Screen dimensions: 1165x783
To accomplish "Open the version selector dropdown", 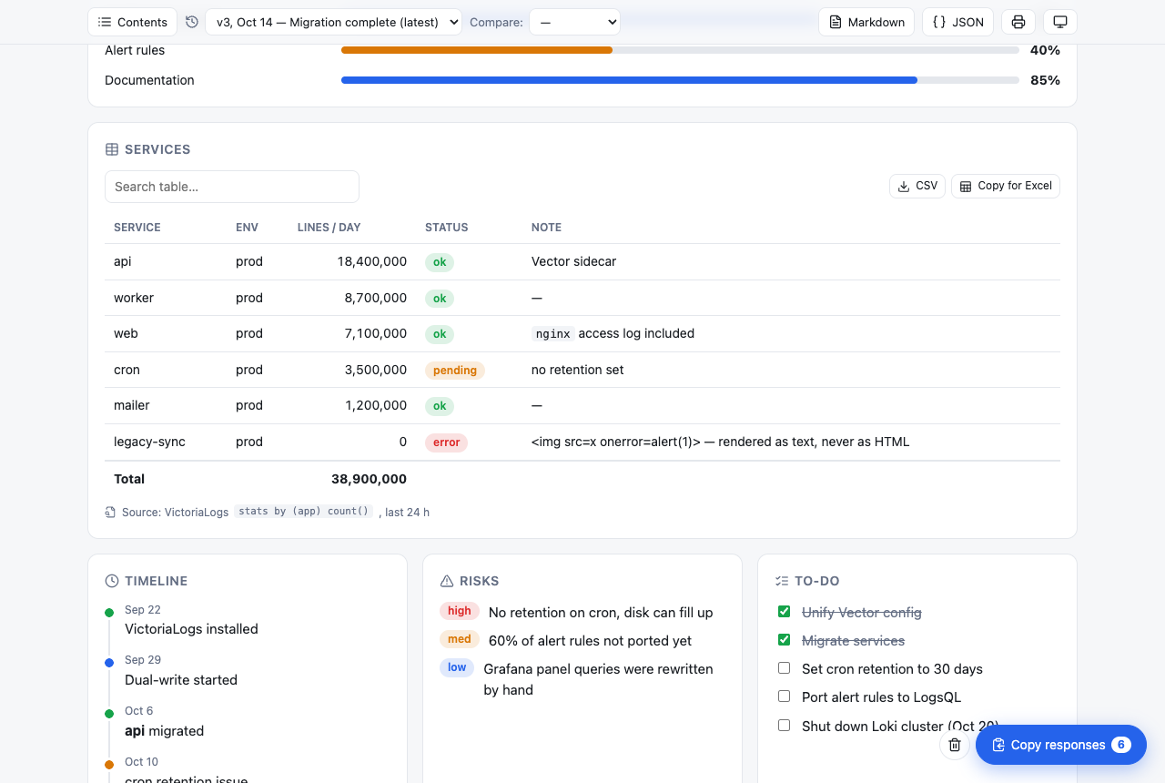I will tap(334, 22).
